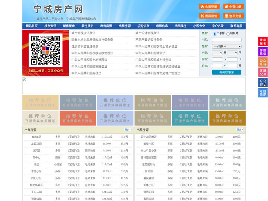Click the 免费注册 button
The height and width of the screenshot is (201, 268).
pyautogui.click(x=233, y=7)
